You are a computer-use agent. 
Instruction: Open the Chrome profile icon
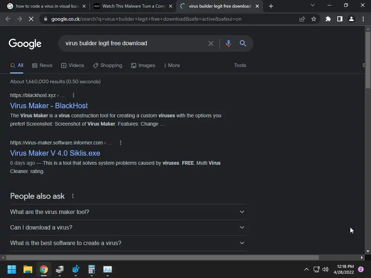pyautogui.click(x=351, y=19)
